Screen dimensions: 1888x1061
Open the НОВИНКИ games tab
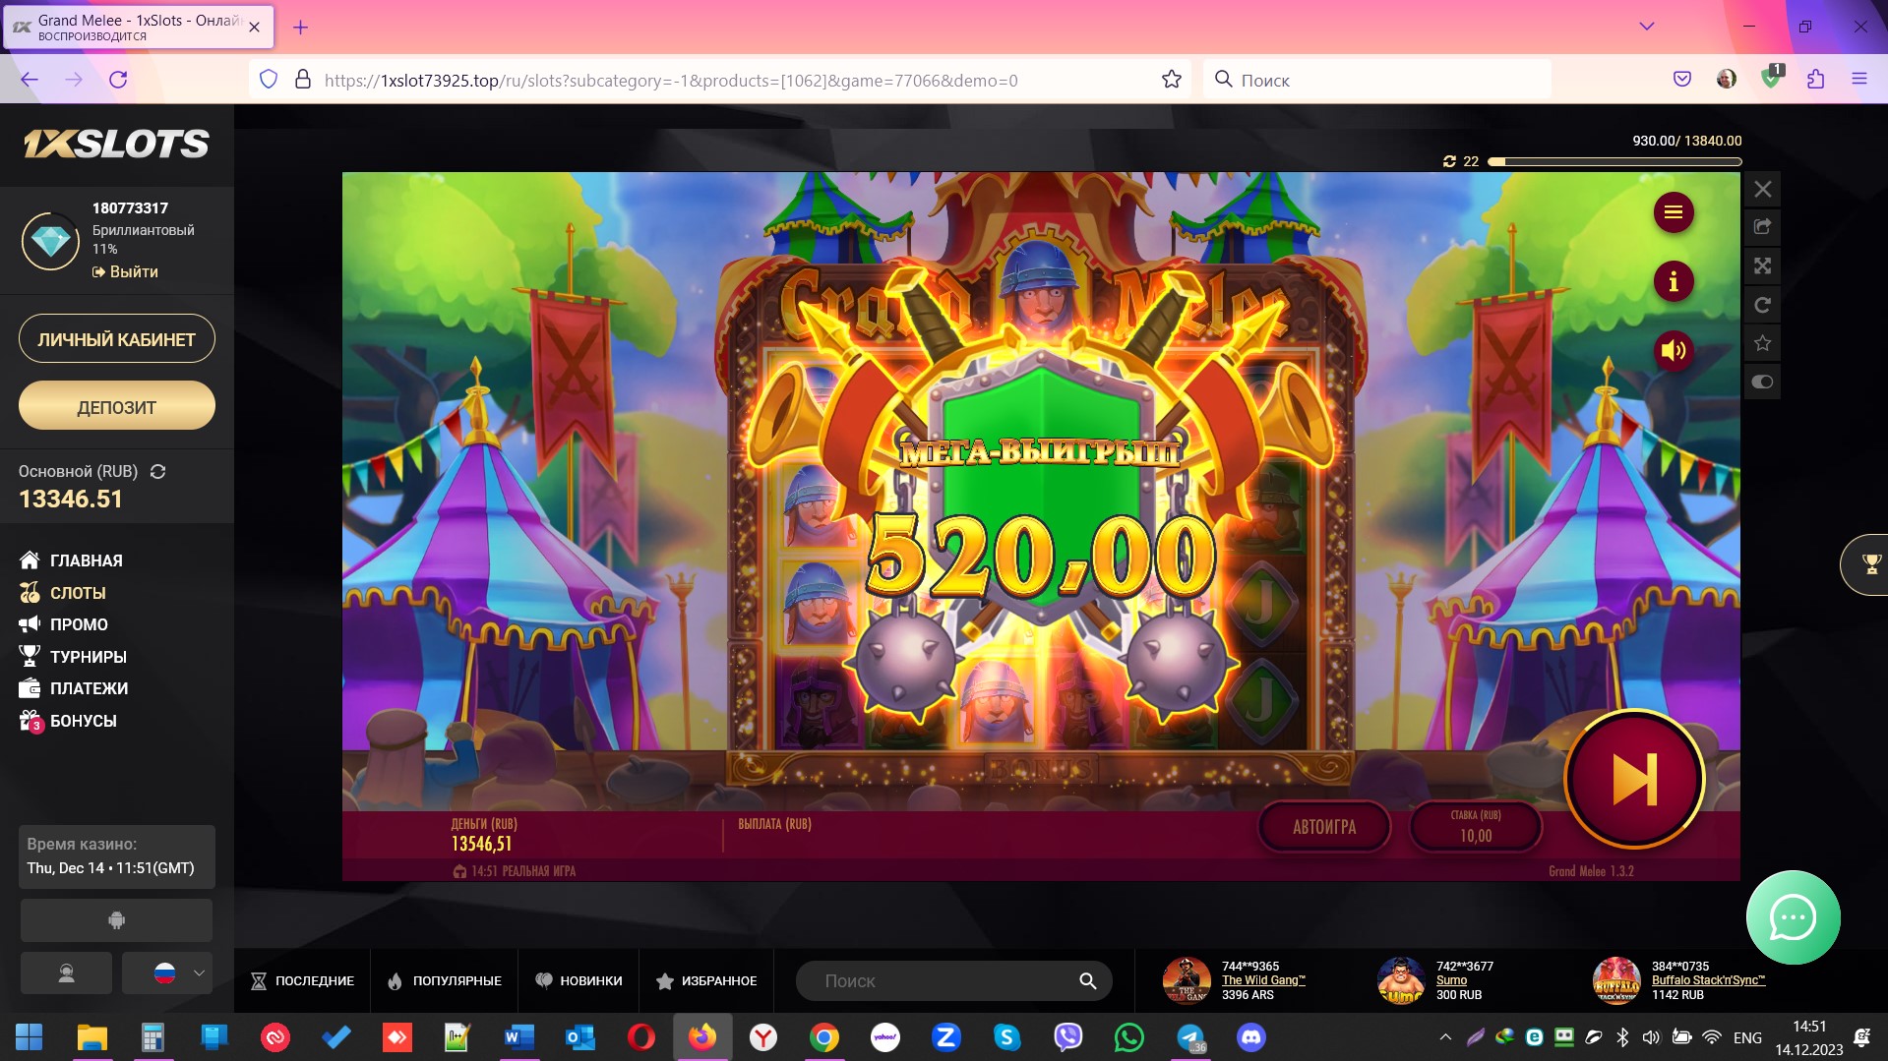(579, 981)
